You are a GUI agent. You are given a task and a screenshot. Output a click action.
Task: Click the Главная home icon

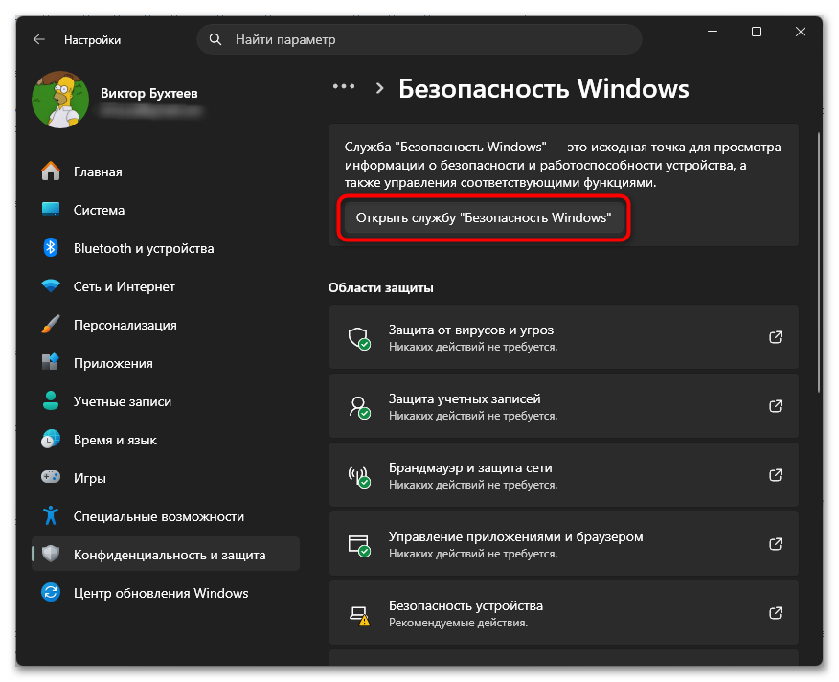pyautogui.click(x=51, y=171)
